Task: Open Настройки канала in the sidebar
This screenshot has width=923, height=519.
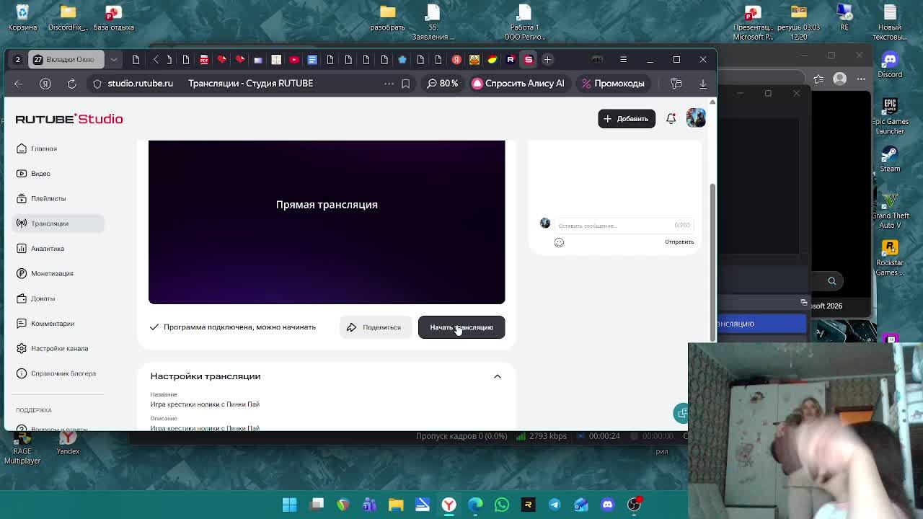Action: [x=59, y=348]
